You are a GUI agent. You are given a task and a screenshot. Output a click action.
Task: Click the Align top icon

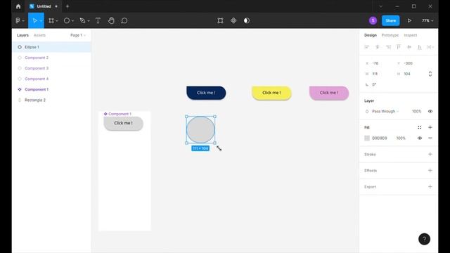pyautogui.click(x=399, y=47)
